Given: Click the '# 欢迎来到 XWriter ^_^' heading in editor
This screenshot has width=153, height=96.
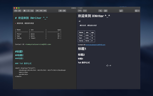Looking at the screenshot, I should pyautogui.click(x=31, y=18).
